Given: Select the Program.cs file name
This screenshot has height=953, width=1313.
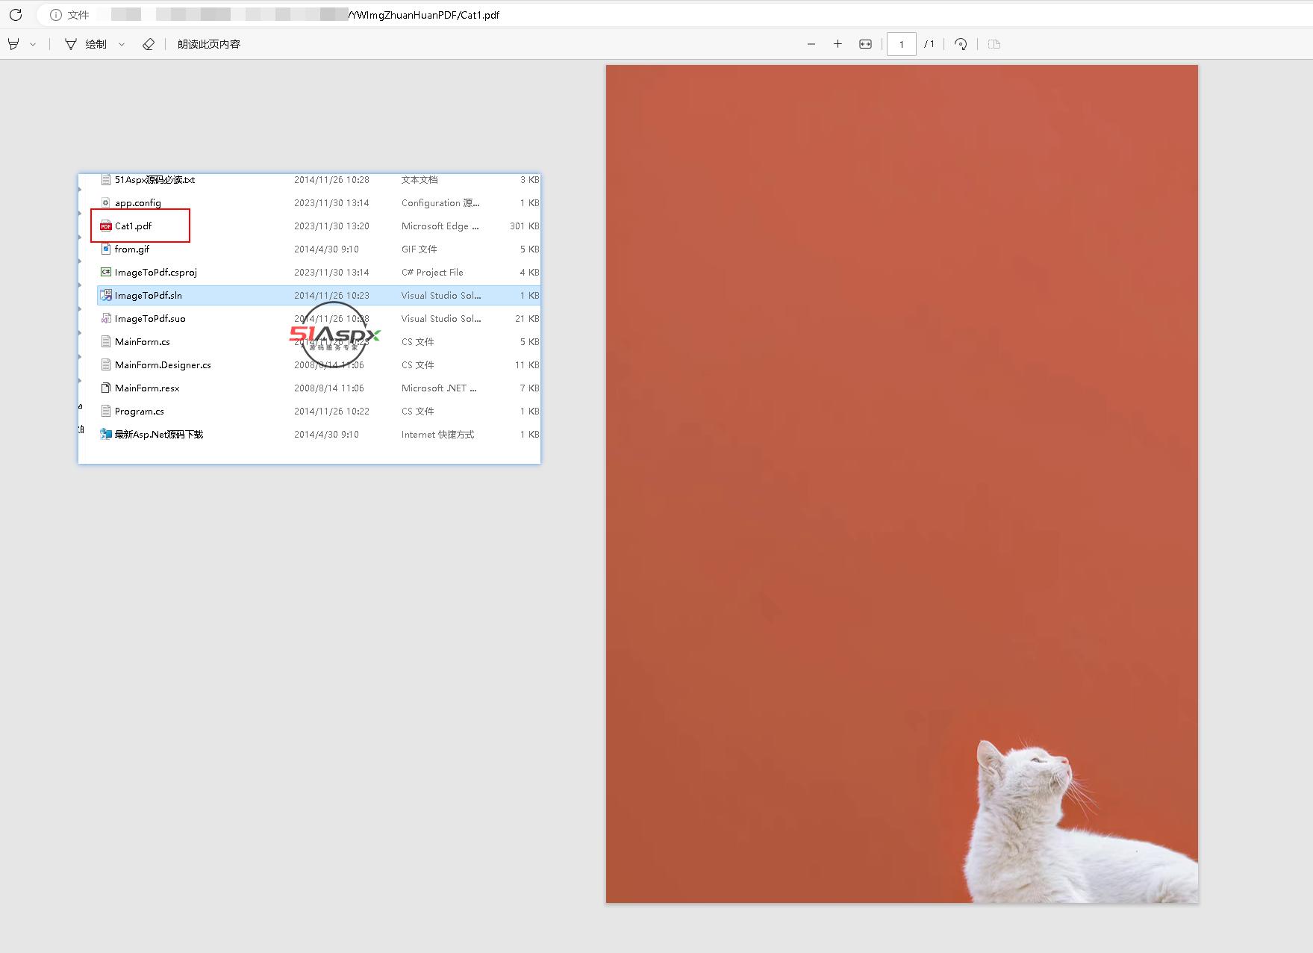Looking at the screenshot, I should coord(140,412).
